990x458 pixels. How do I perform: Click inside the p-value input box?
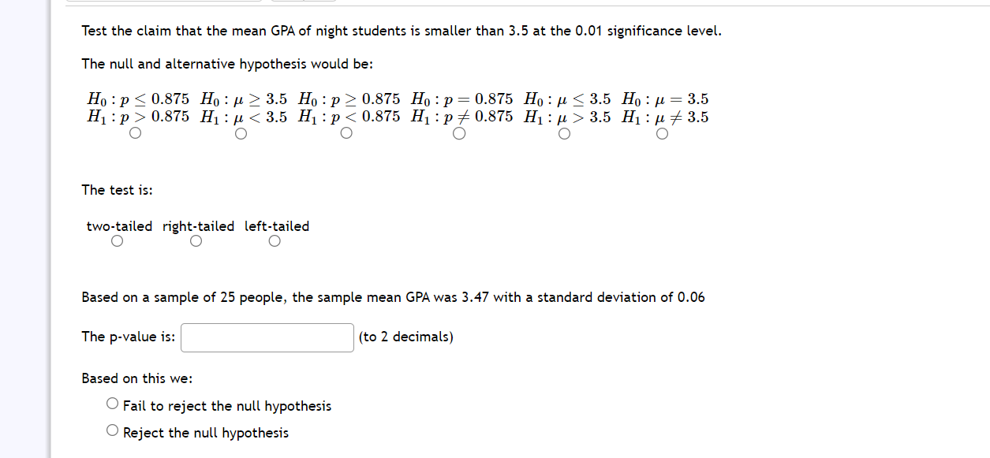coord(267,337)
